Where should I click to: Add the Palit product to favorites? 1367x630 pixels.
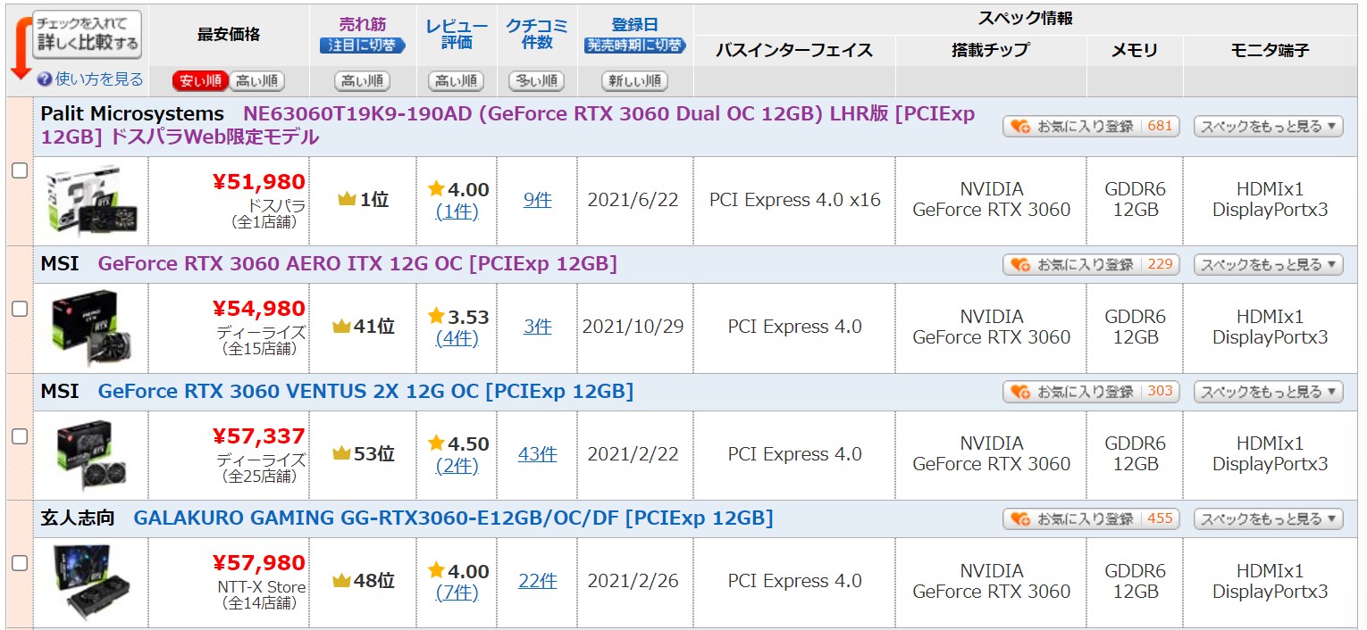[x=1091, y=127]
